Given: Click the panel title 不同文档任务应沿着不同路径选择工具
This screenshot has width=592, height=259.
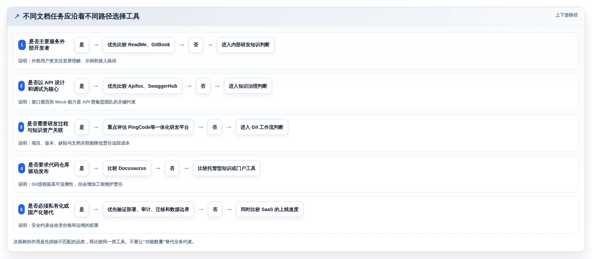Looking at the screenshot, I should point(81,16).
